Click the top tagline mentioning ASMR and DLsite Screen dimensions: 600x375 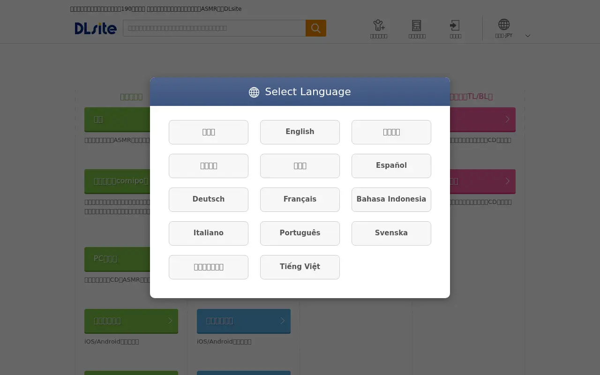[156, 9]
